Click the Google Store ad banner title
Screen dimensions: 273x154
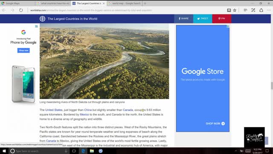tap(203, 71)
